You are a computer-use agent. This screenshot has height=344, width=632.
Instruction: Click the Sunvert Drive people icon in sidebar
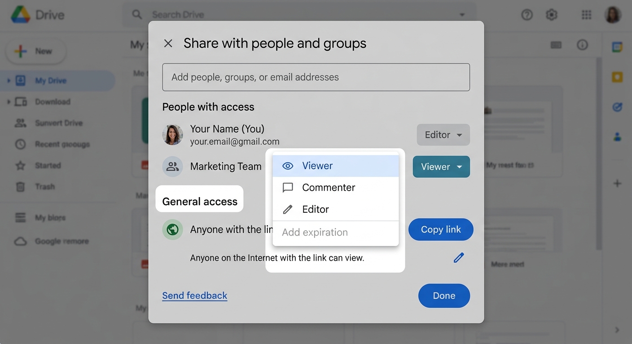point(20,123)
